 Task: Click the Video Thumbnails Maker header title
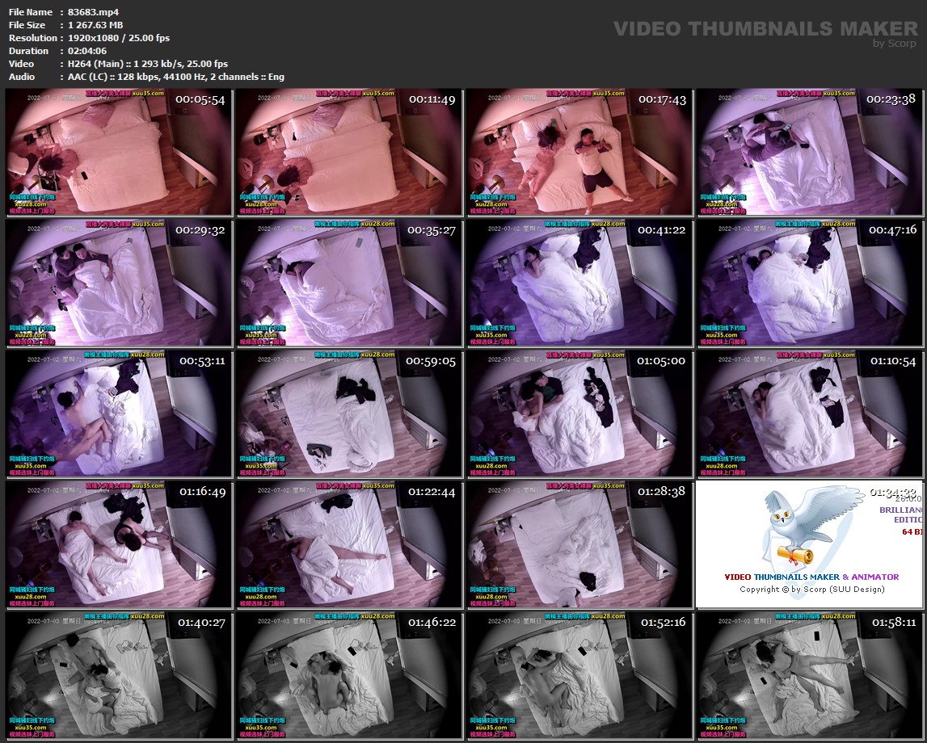coord(765,29)
